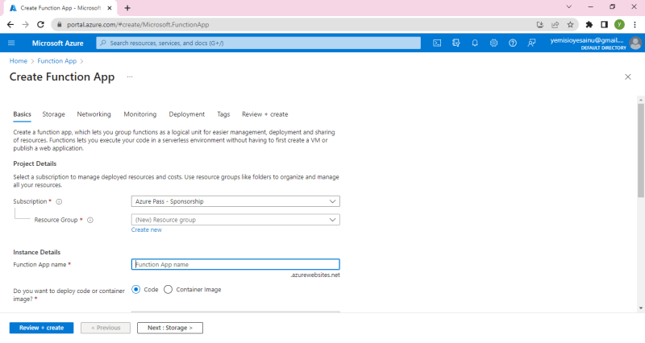Click the Create new link
Screen dimensions: 645x343
(x=147, y=230)
